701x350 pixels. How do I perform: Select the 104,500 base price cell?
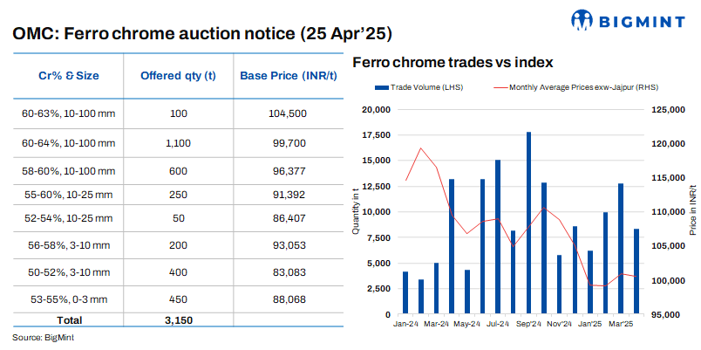pyautogui.click(x=288, y=113)
